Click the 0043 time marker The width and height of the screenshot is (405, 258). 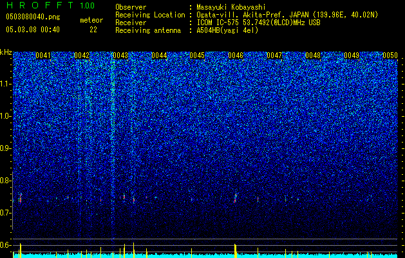(120, 55)
